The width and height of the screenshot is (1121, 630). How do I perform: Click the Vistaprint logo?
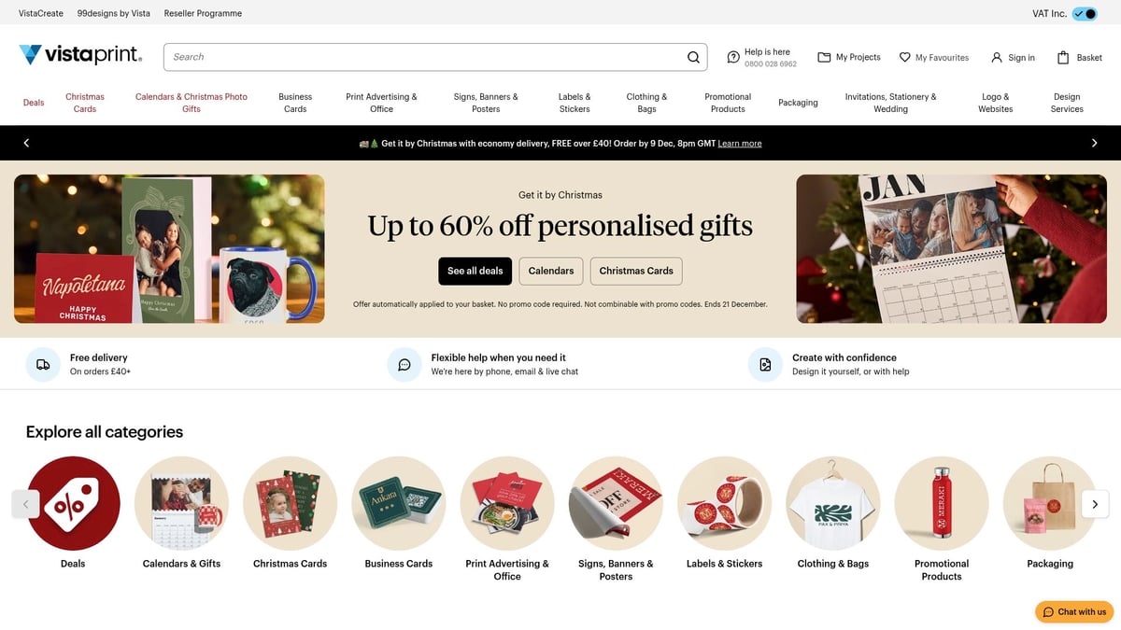click(80, 55)
